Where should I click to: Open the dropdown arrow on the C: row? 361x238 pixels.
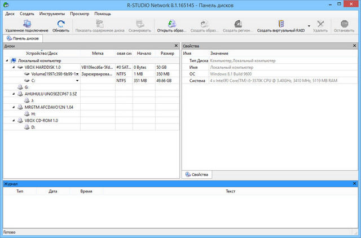[x=77, y=81]
